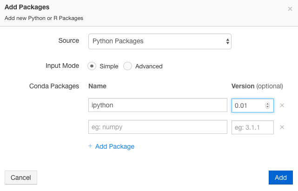Click the version stepper arrows next to 0.01
Viewport: 298px width, 191px height.
(267, 105)
